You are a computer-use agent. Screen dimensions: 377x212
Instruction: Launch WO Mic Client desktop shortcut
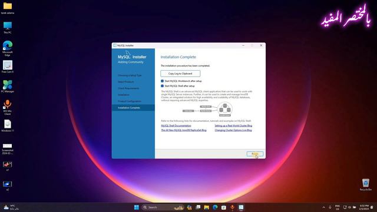tap(8, 107)
